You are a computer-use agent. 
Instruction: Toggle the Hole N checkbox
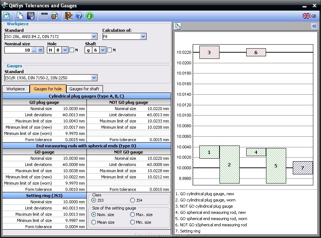(72, 50)
